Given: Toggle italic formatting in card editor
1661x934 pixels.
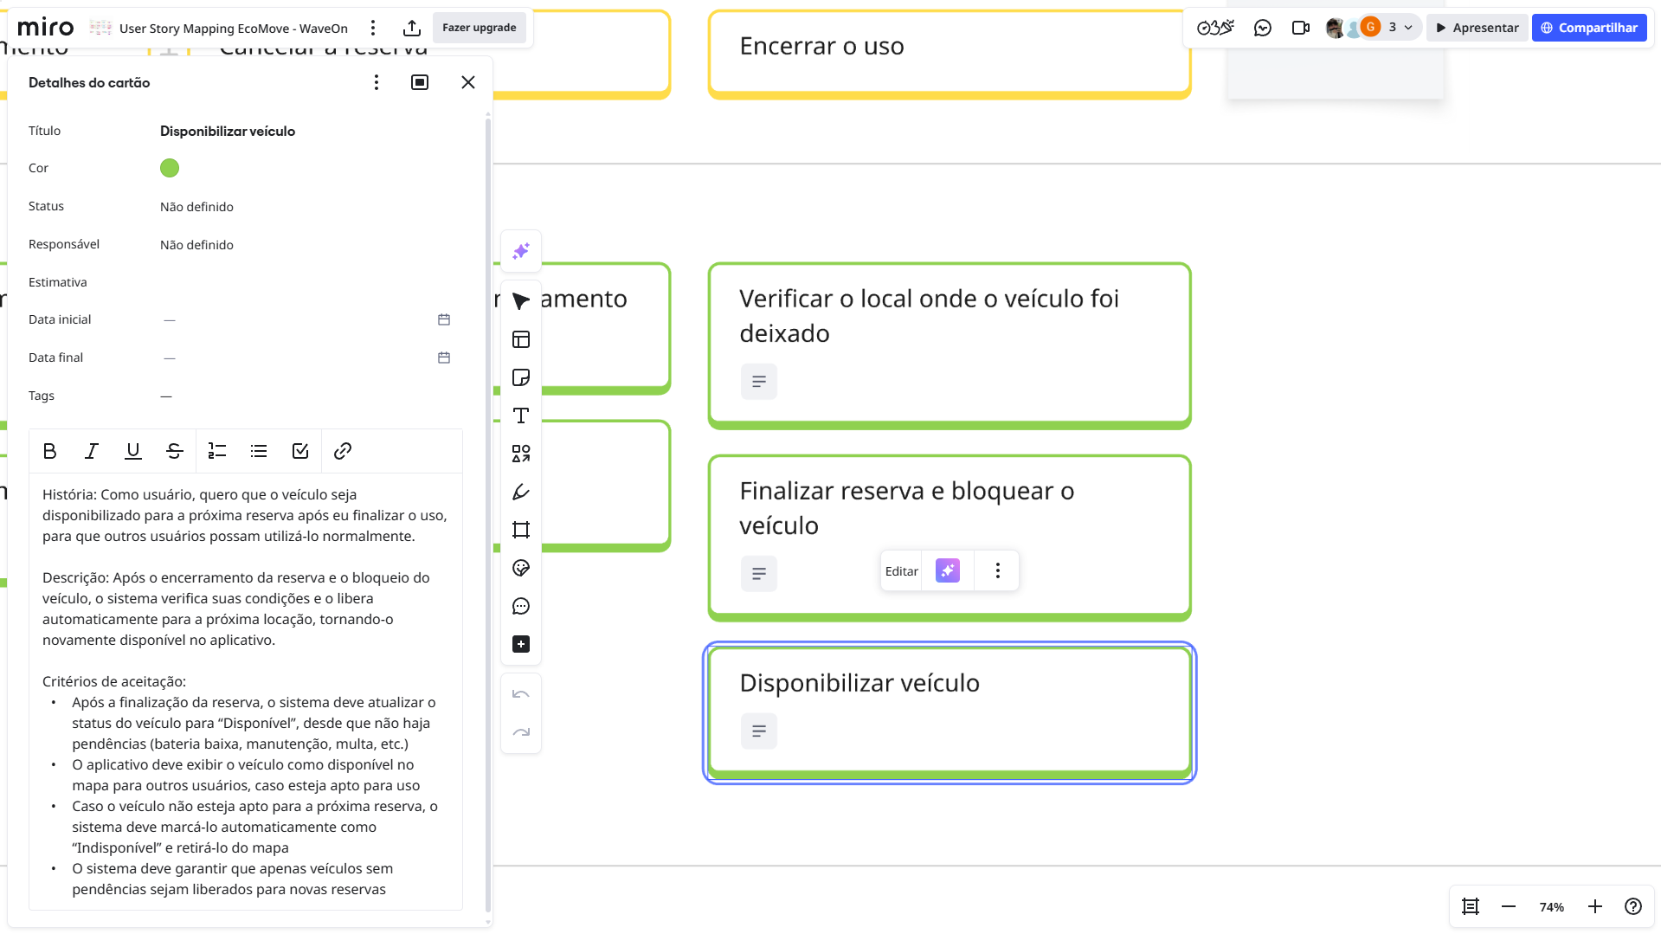Looking at the screenshot, I should point(91,451).
